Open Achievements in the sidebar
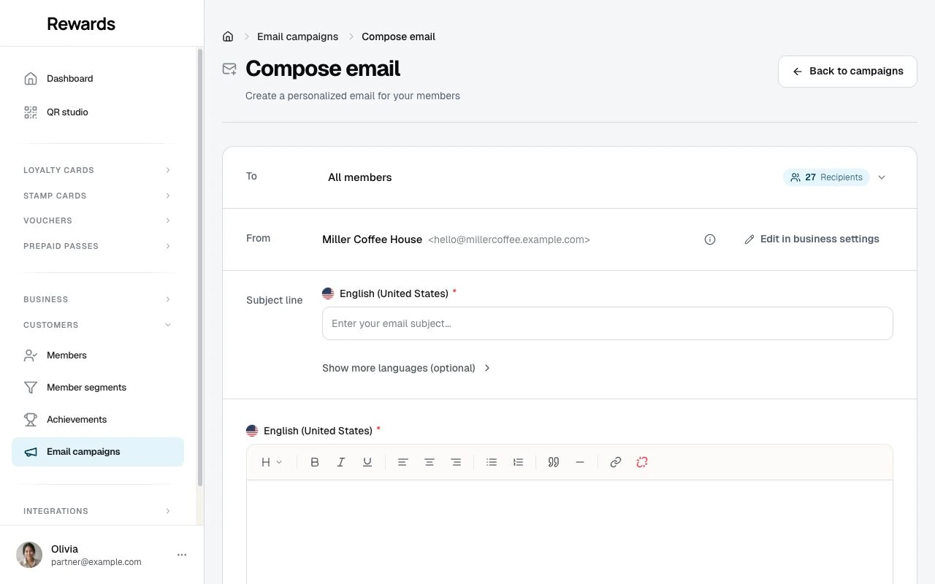The width and height of the screenshot is (935, 584). 98,420
